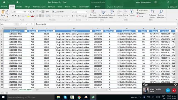Click the Paste (Pegar) clipboard icon

pyautogui.click(x=3, y=12)
